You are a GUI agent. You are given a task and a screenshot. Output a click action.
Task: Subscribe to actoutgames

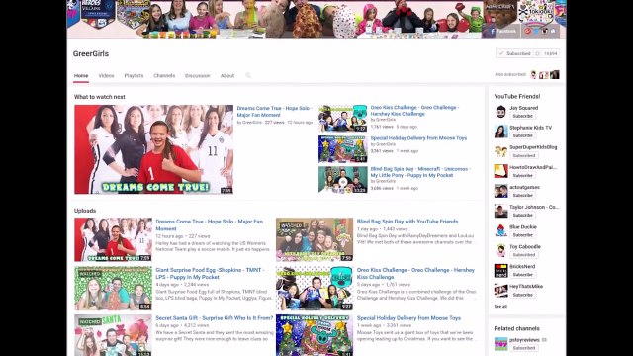point(523,196)
